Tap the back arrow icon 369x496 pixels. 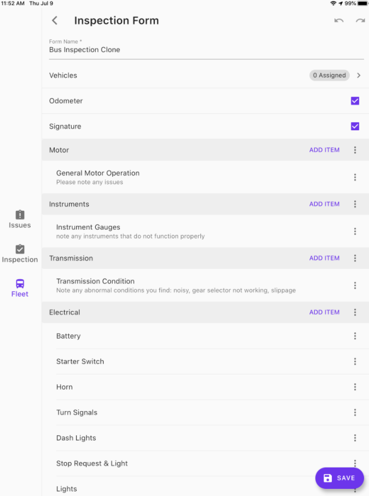point(54,21)
